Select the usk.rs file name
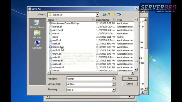Viewport: 182px width, 102px height. coord(55,37)
